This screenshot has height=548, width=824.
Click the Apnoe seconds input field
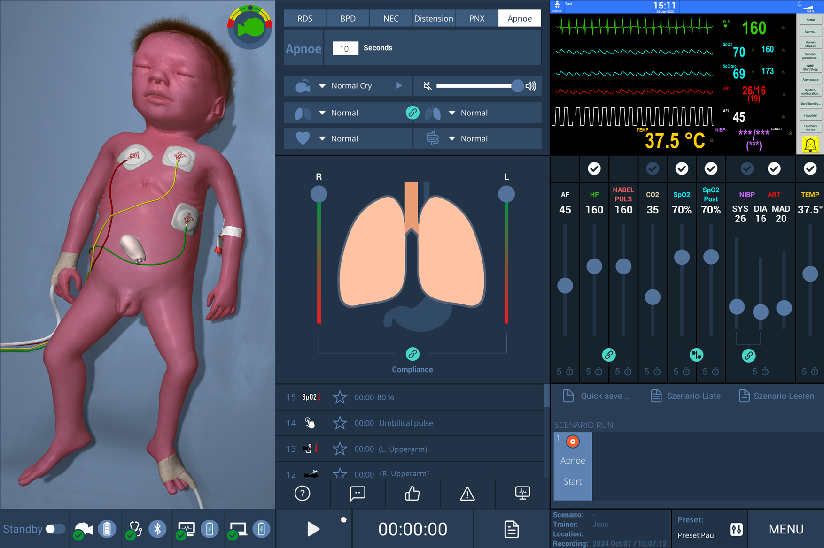345,48
